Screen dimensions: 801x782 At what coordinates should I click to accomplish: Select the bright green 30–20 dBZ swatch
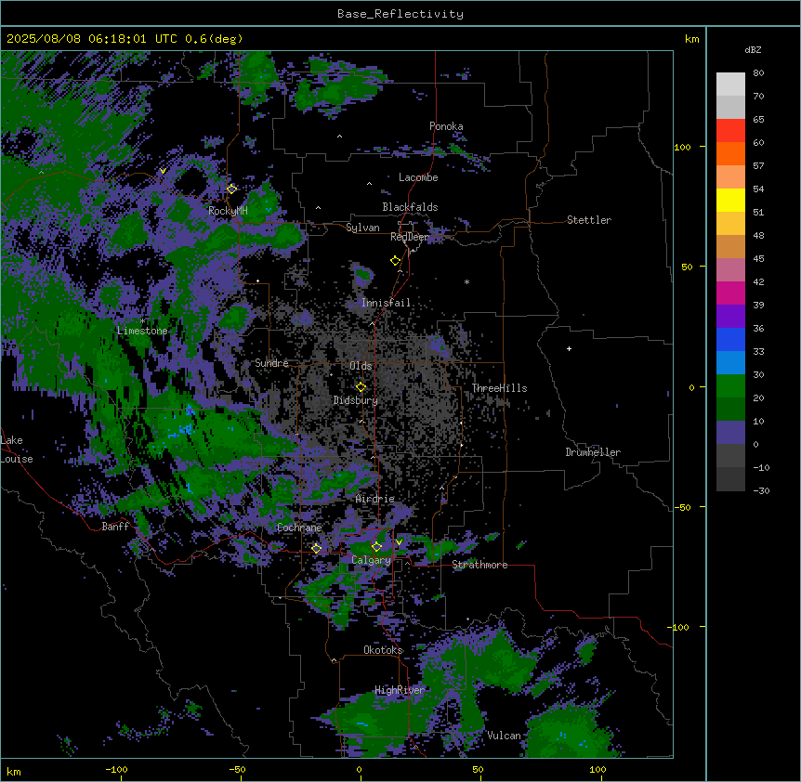(730, 386)
